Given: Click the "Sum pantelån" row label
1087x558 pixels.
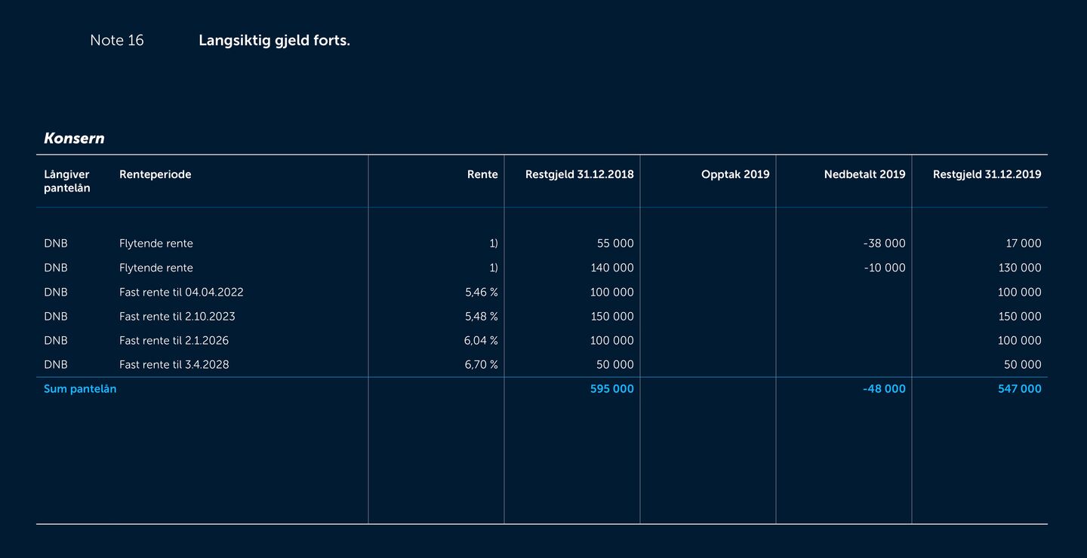Looking at the screenshot, I should [80, 389].
